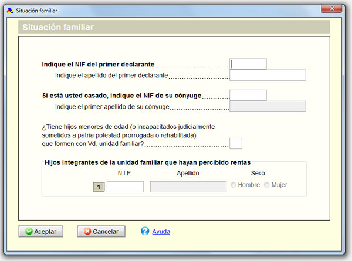Click the Situación familiar header banner
This screenshot has height=261, width=352.
pyautogui.click(x=174, y=27)
